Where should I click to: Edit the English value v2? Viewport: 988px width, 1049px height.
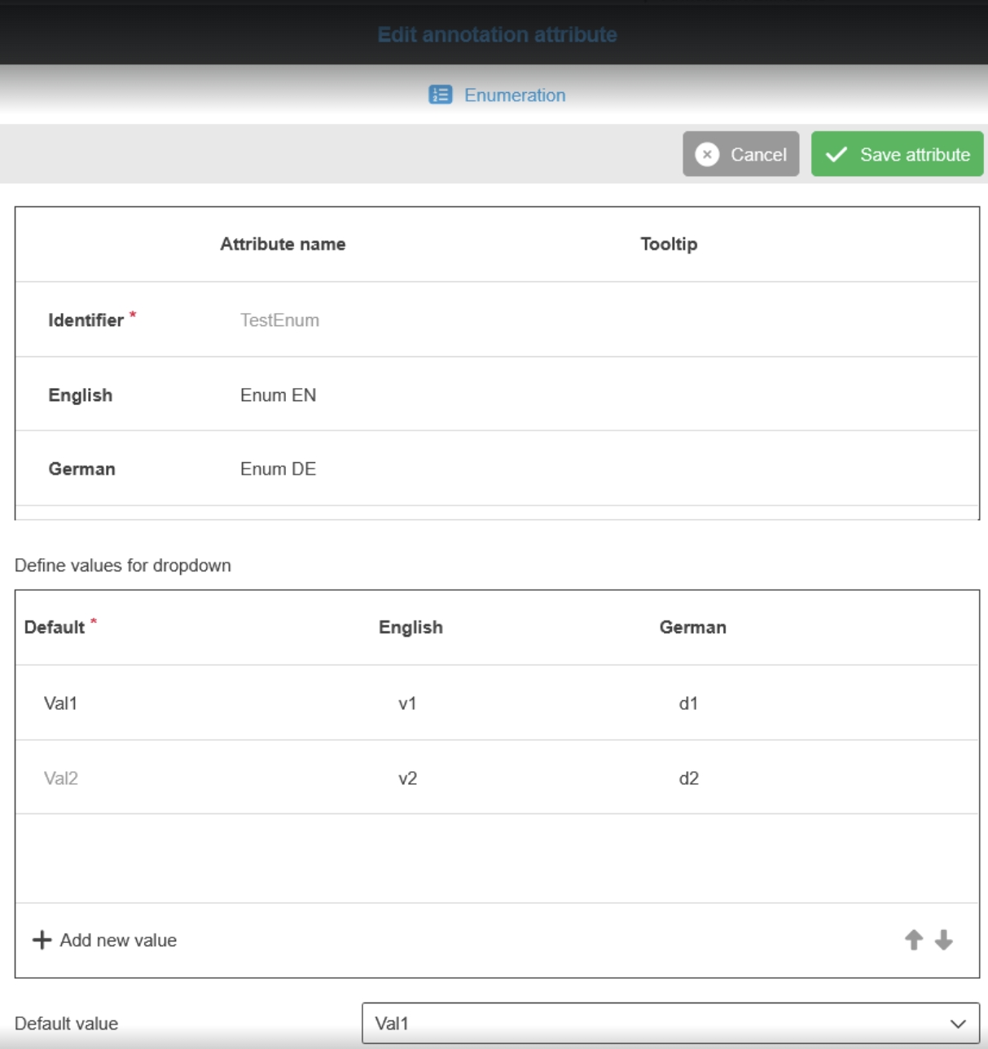point(407,778)
